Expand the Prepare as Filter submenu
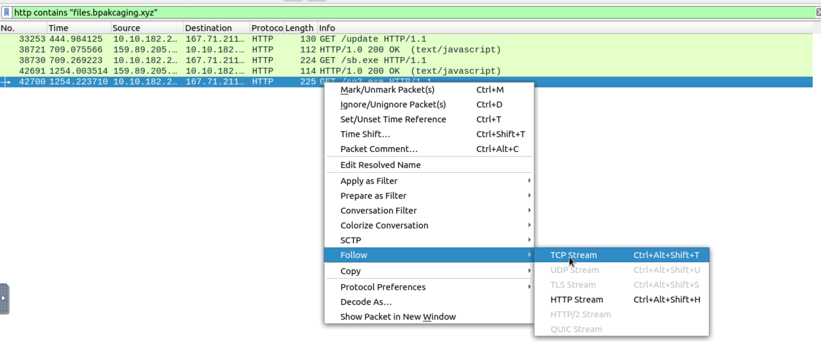 pyautogui.click(x=429, y=196)
